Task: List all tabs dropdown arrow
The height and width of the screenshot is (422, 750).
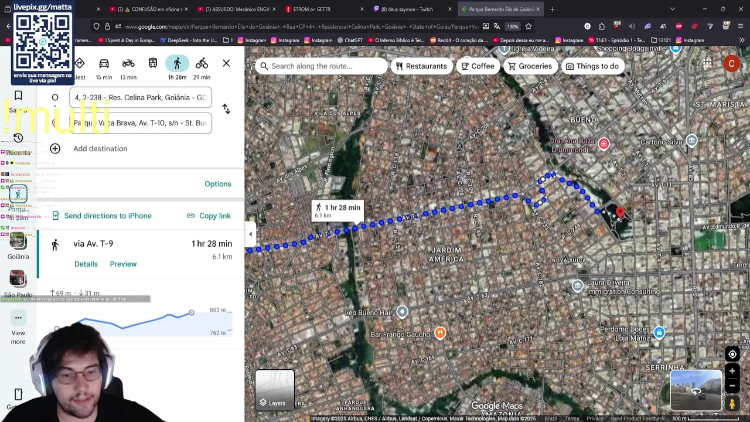Action: (x=672, y=9)
